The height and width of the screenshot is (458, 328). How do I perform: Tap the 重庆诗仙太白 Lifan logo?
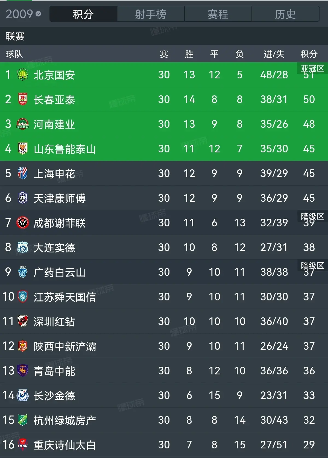(x=23, y=445)
